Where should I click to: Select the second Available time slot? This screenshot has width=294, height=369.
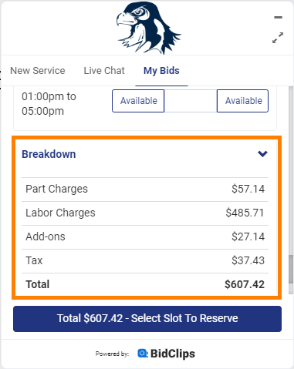point(242,101)
